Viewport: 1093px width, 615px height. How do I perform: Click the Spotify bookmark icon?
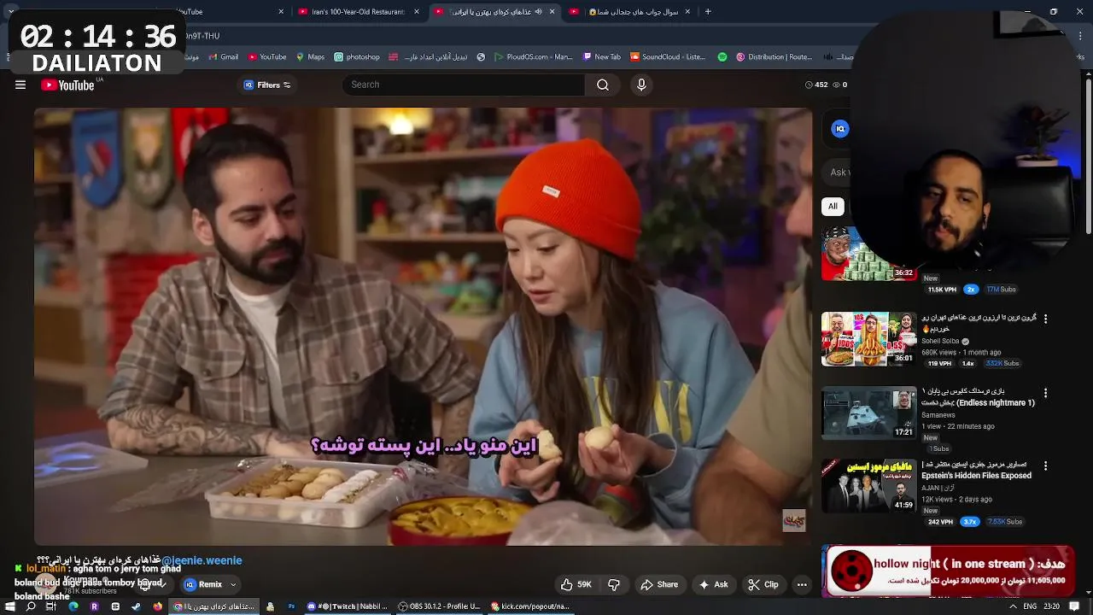(722, 57)
